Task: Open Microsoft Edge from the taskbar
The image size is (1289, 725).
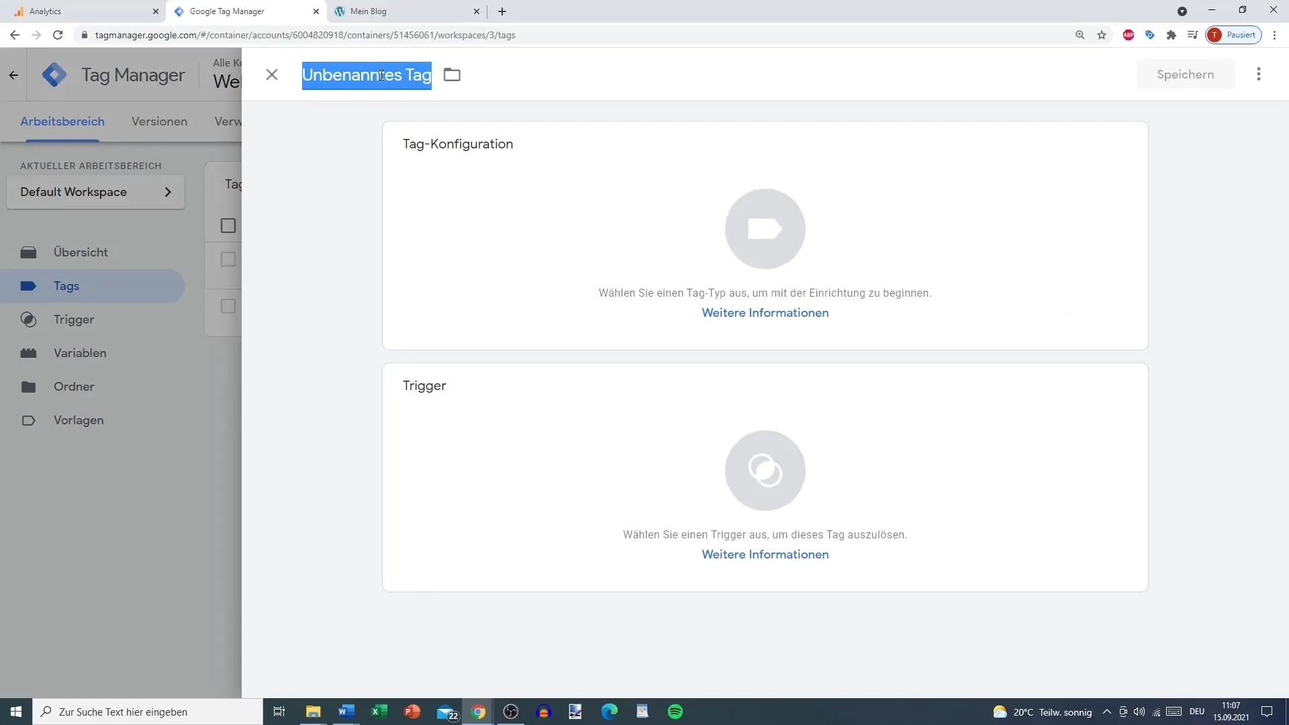Action: click(610, 712)
